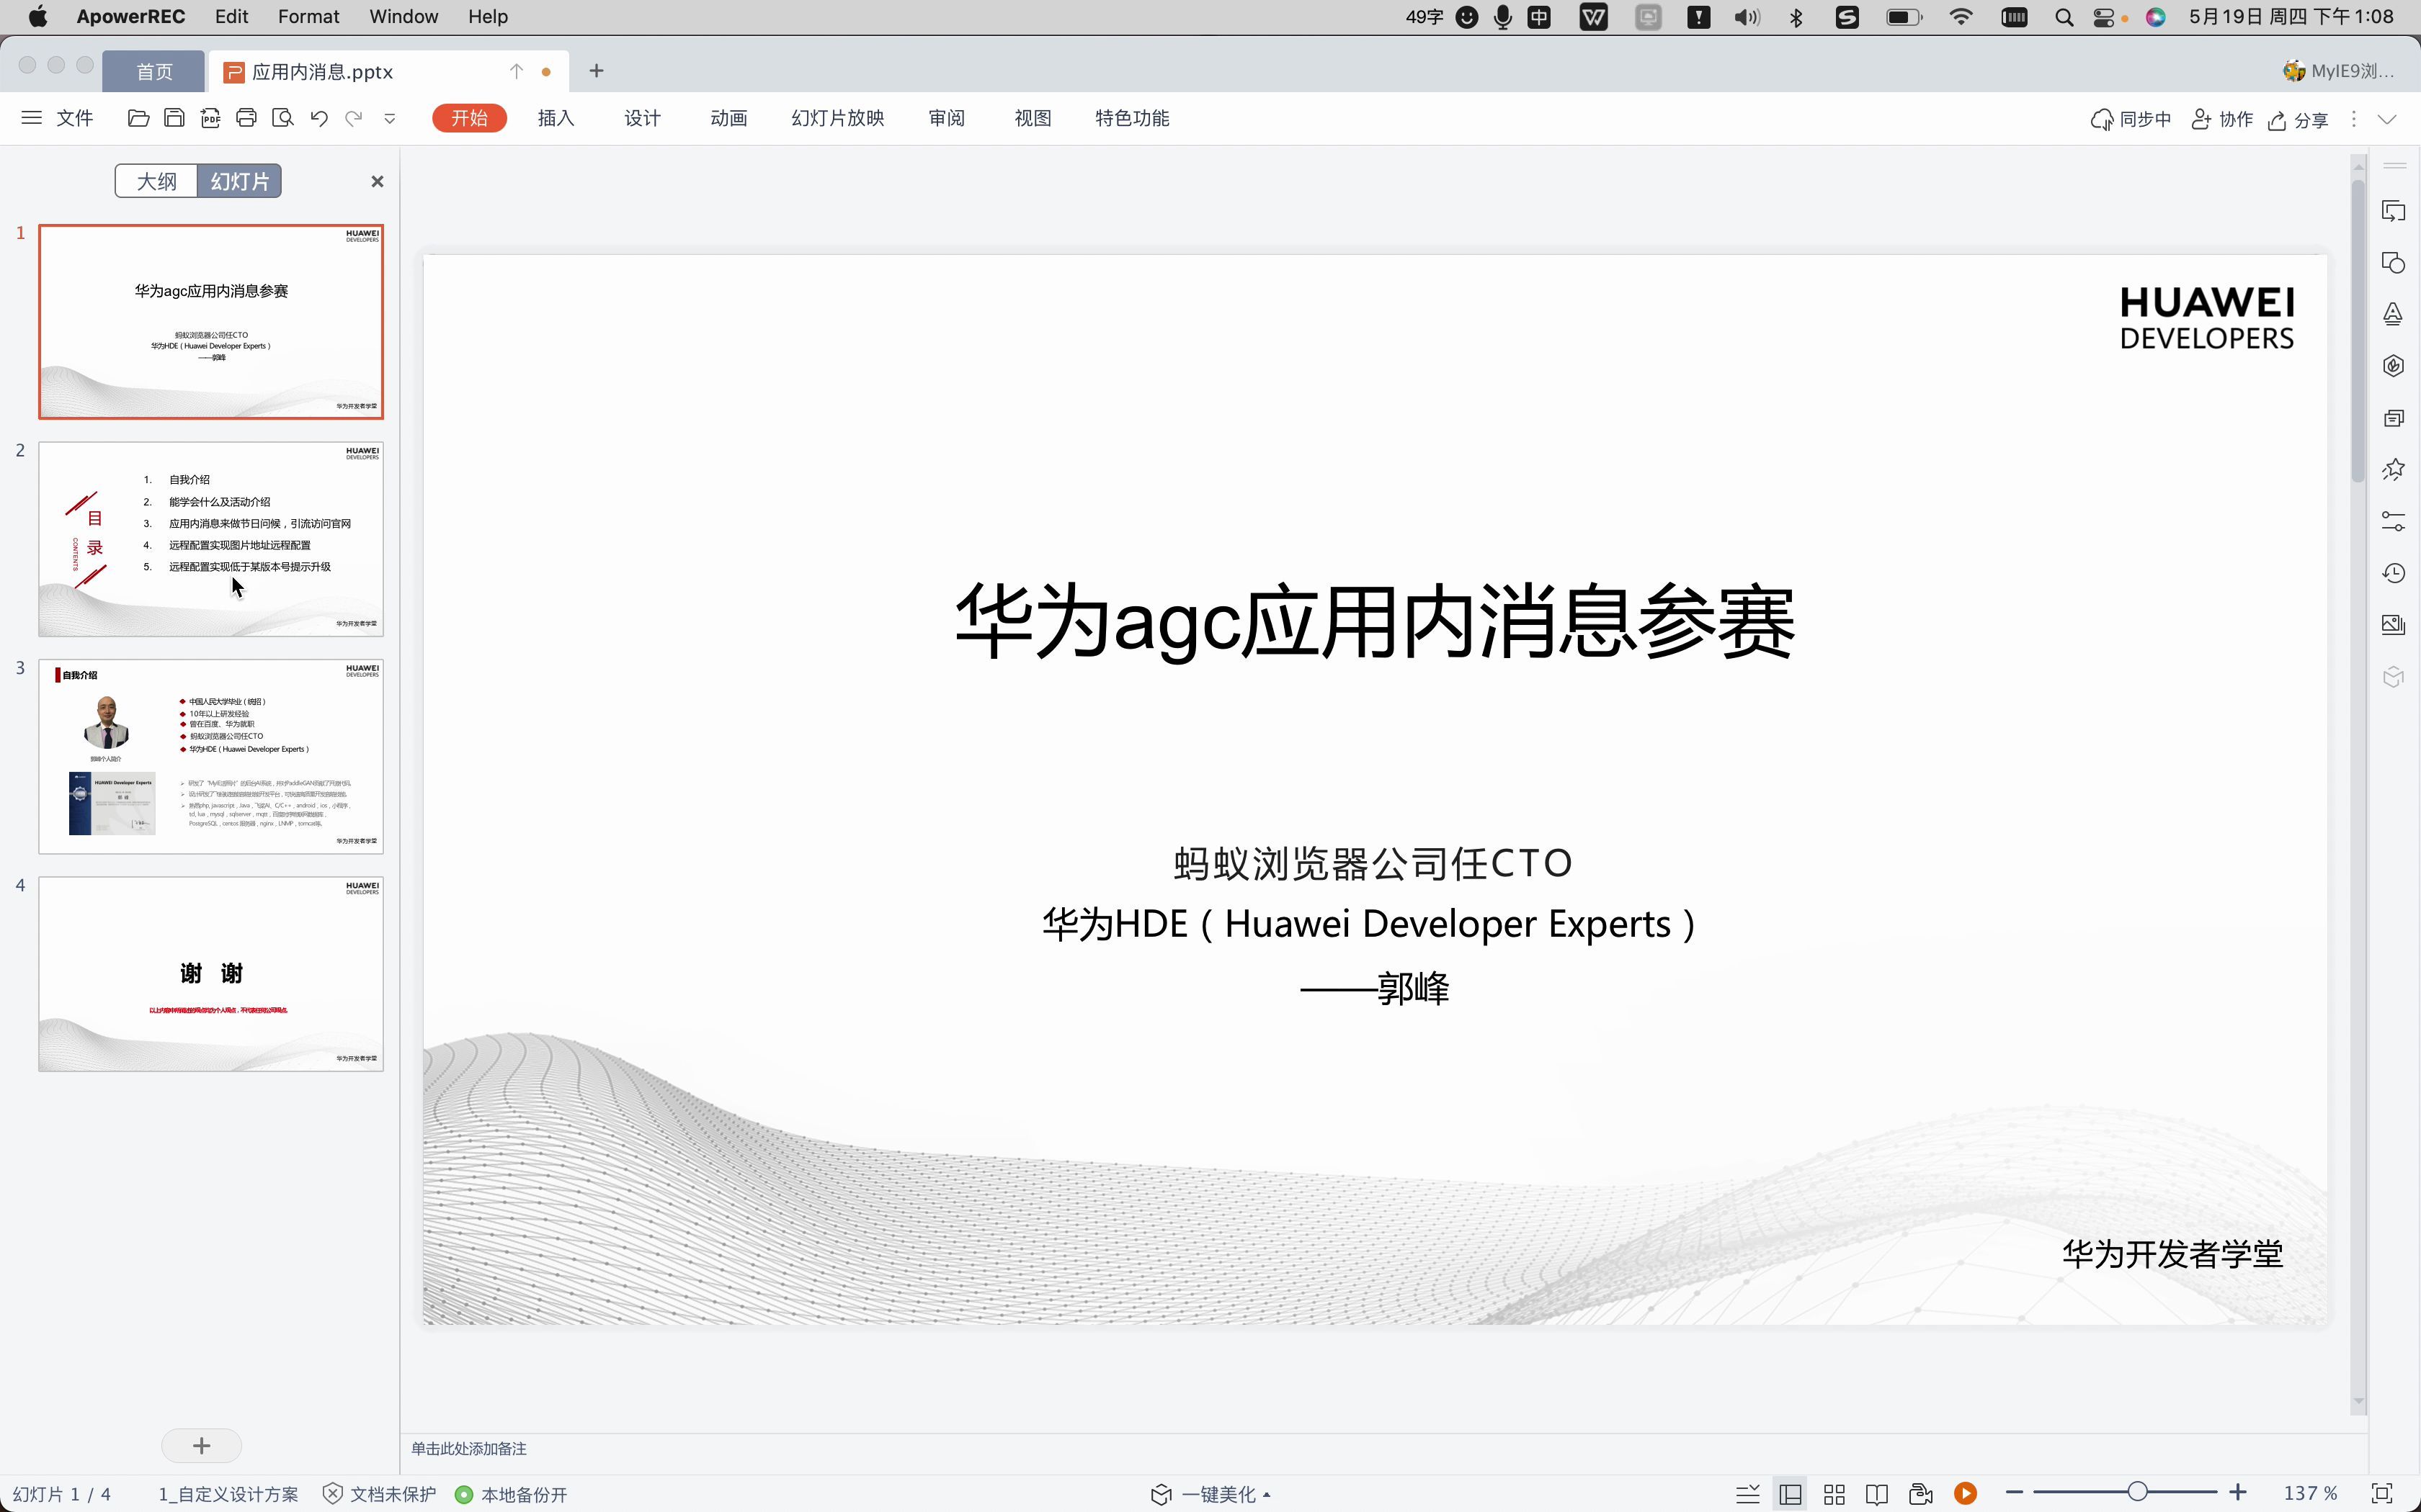Viewport: 2421px width, 1512px height.
Task: Switch to slide sorter grid view
Action: pos(1834,1494)
